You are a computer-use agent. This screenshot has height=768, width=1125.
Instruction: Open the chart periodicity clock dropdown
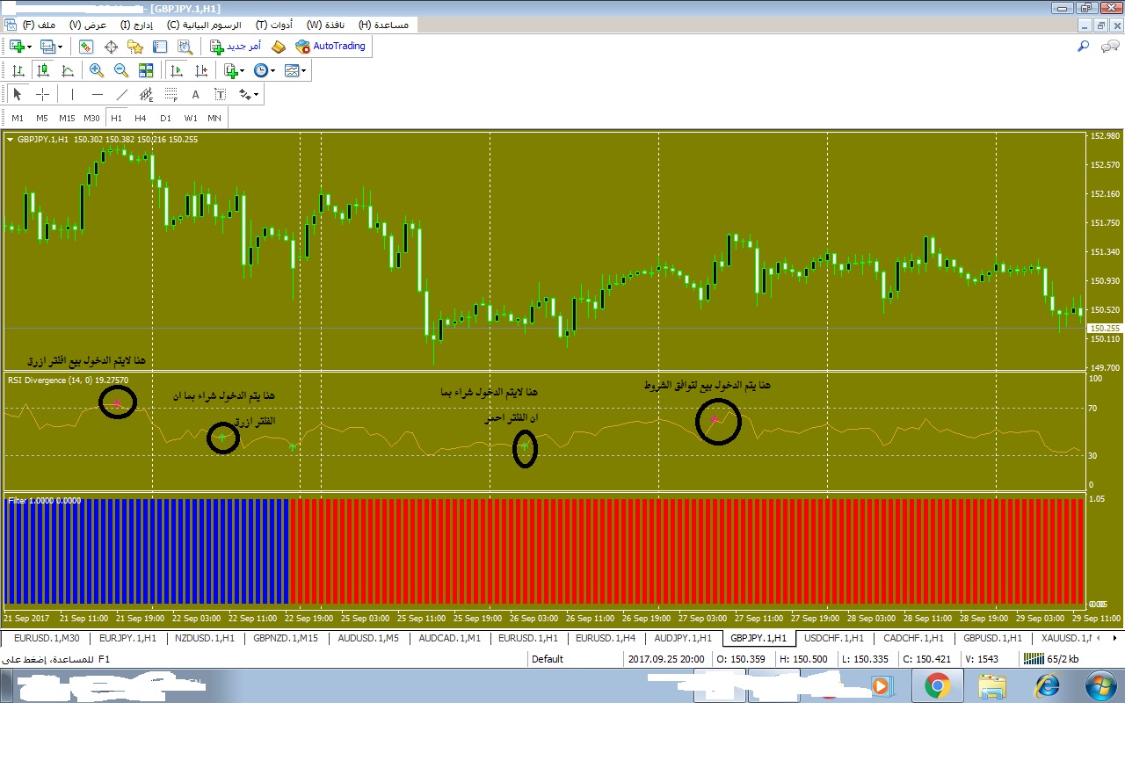264,70
